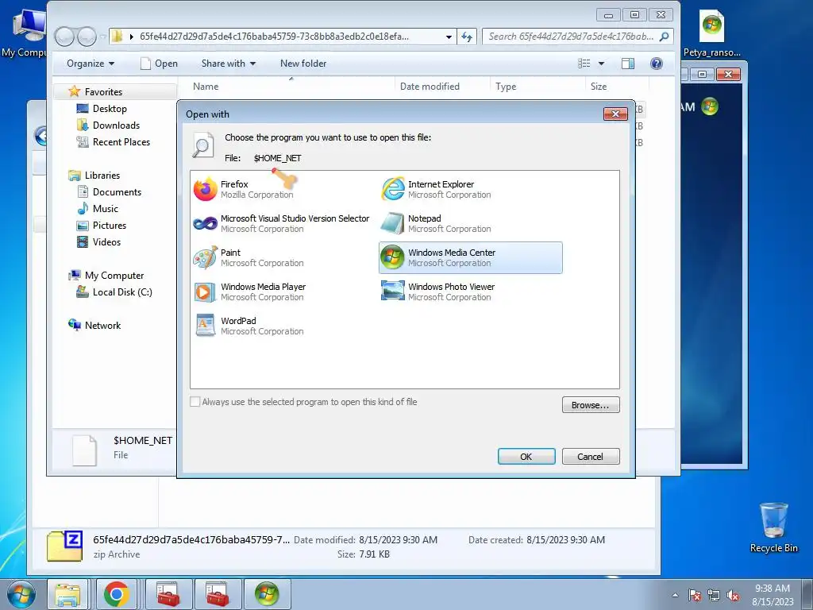The image size is (813, 610).
Task: Switch to Windows Media Center taskbar button
Action: pyautogui.click(x=267, y=594)
